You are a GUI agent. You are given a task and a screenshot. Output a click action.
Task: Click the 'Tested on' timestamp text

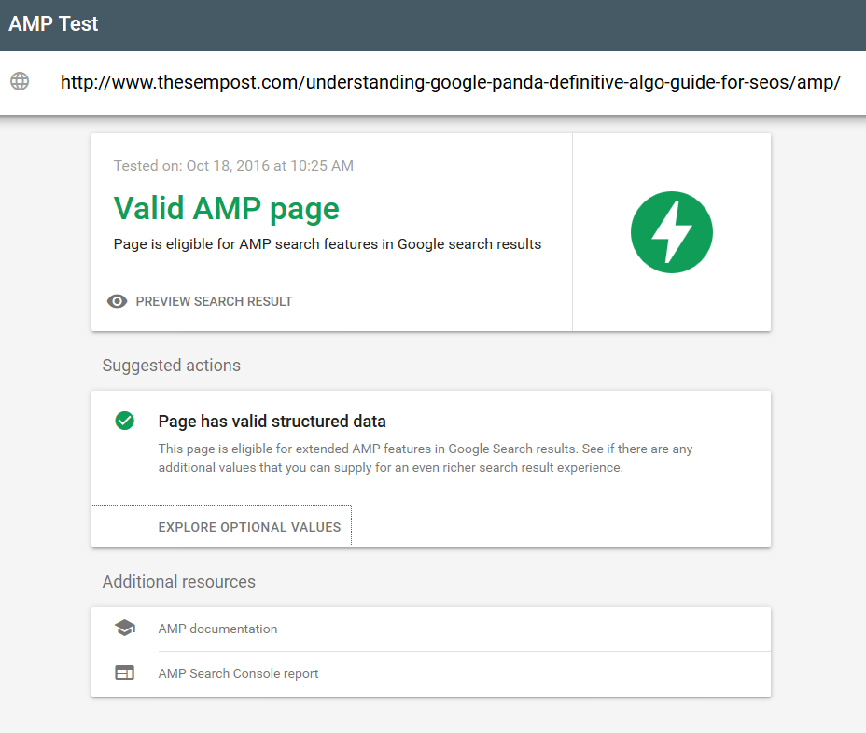click(x=233, y=166)
